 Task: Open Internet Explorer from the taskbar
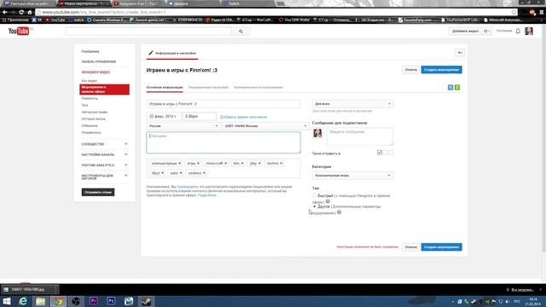point(23,301)
